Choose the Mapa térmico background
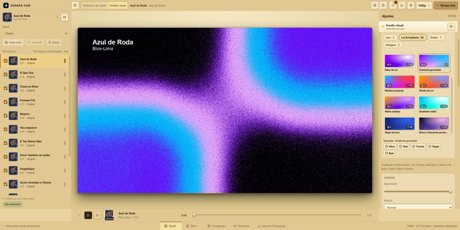This screenshot has width=460, height=230. (400, 126)
